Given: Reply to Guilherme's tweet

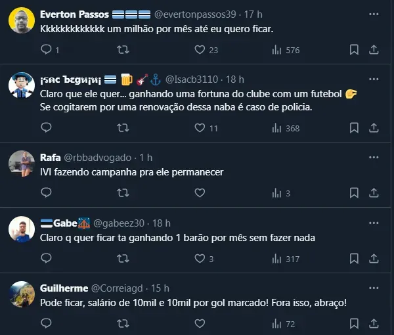Looking at the screenshot, I should click(x=46, y=324).
